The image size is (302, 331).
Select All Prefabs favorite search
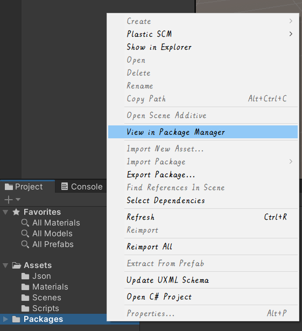pyautogui.click(x=53, y=244)
